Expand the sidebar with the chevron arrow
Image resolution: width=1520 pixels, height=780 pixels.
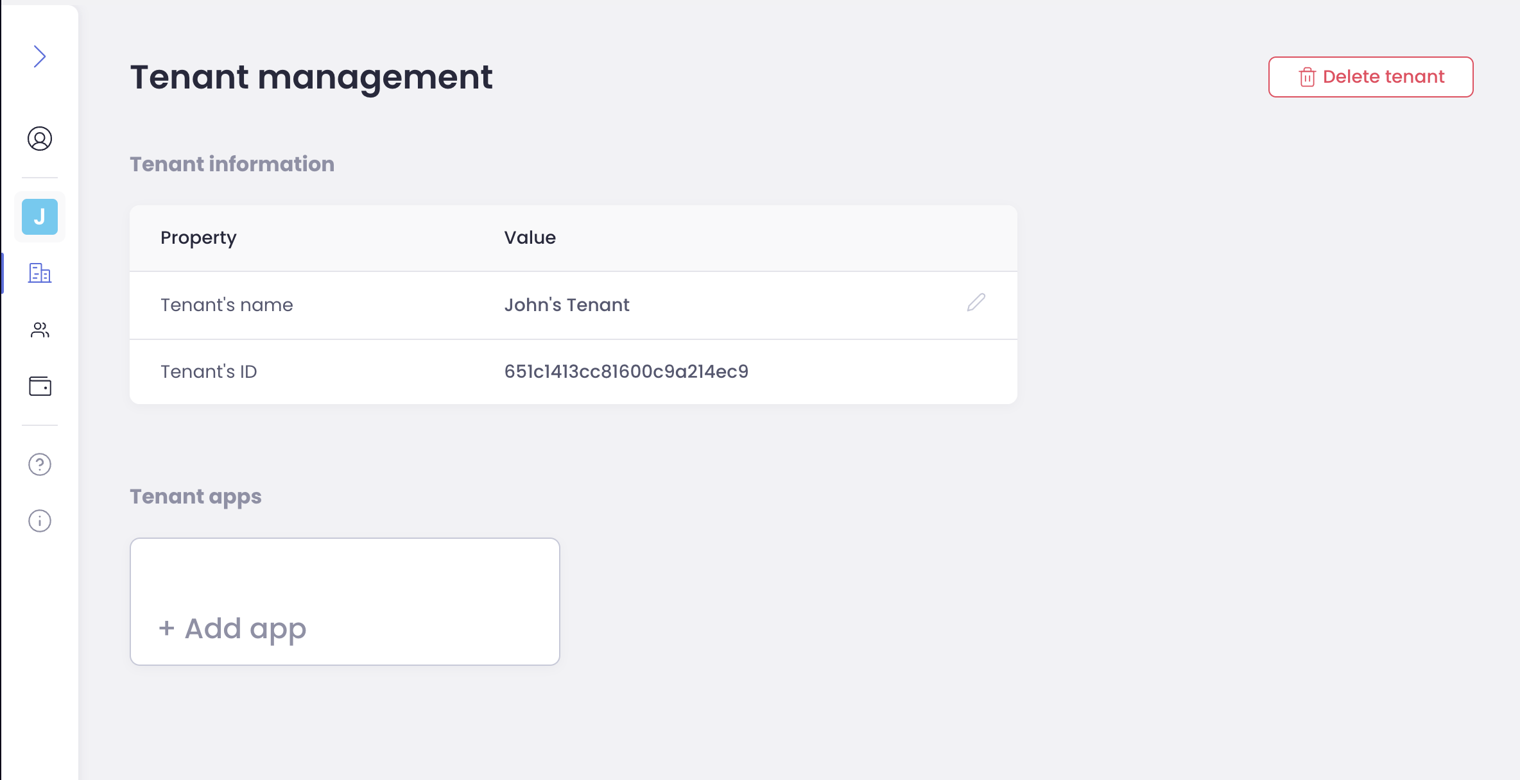40,56
